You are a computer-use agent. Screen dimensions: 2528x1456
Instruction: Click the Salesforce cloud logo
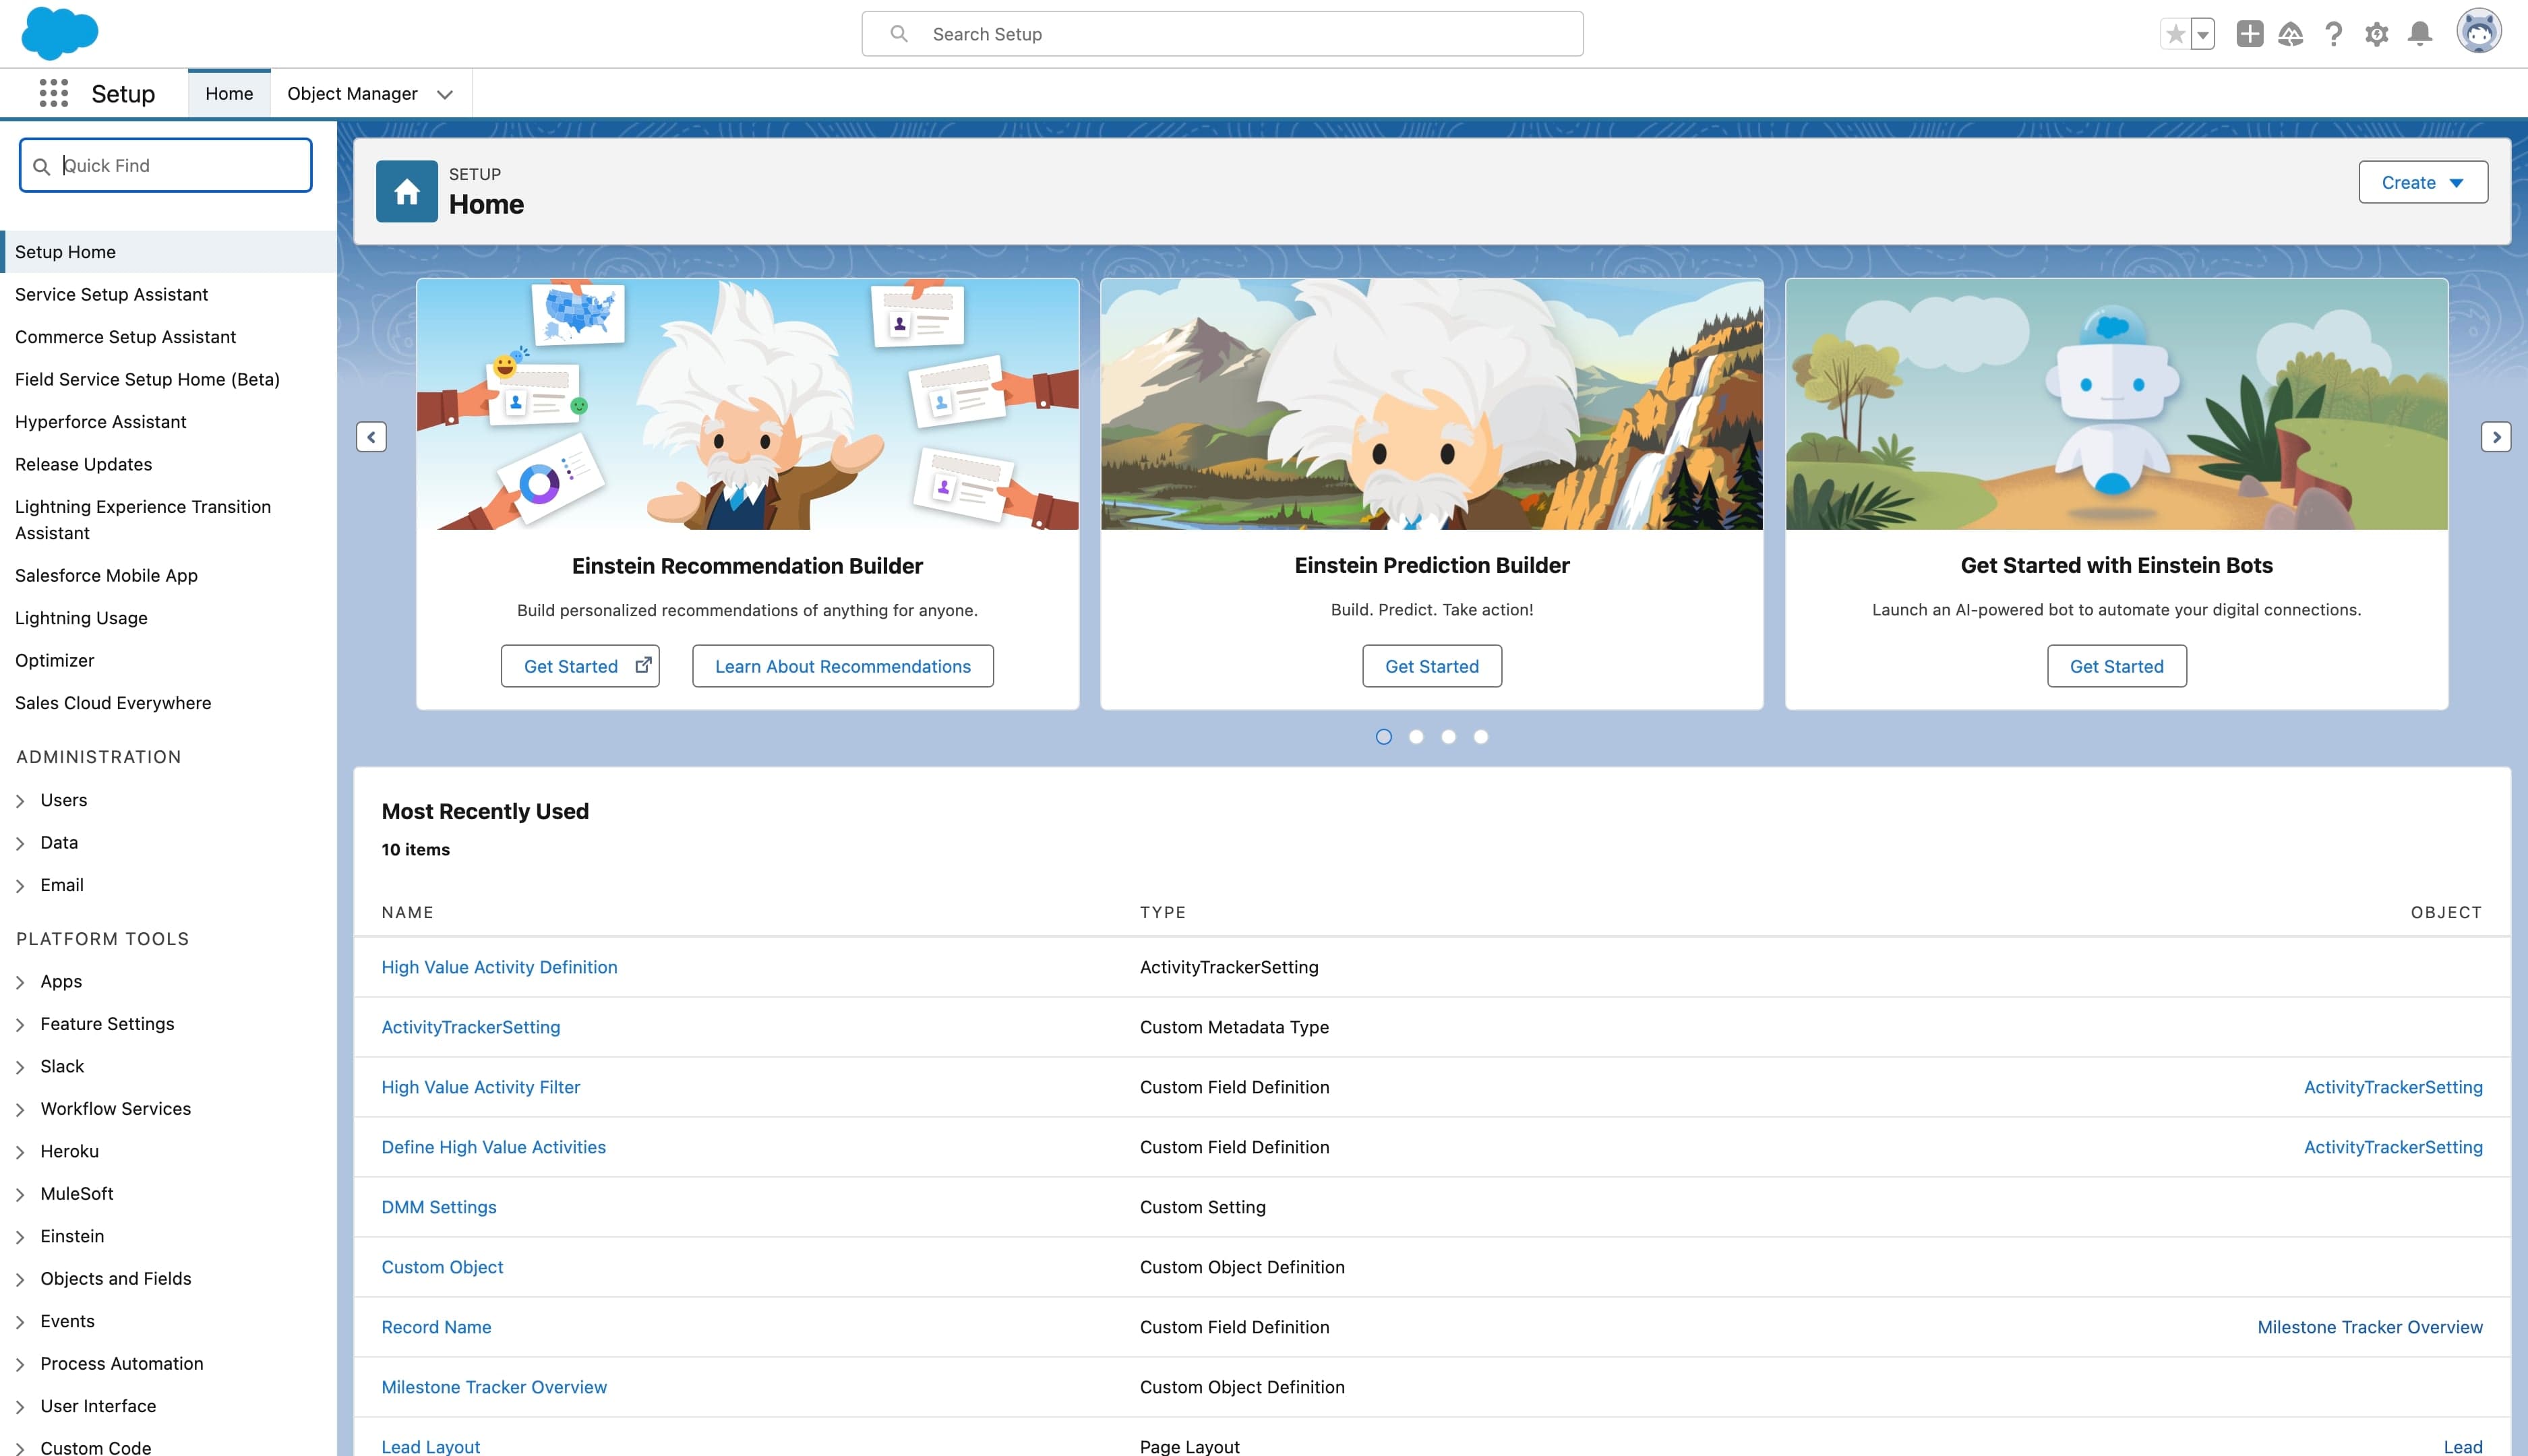pyautogui.click(x=60, y=33)
